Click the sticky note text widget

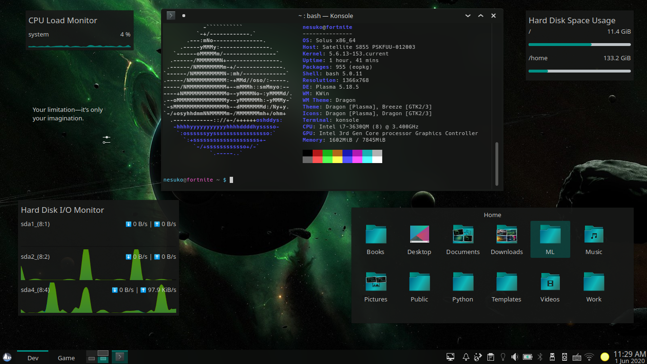click(68, 114)
